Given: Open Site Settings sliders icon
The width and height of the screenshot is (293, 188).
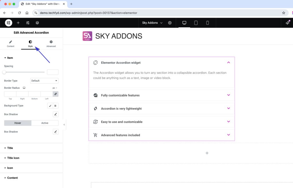Looking at the screenshot, I should [x=28, y=23].
